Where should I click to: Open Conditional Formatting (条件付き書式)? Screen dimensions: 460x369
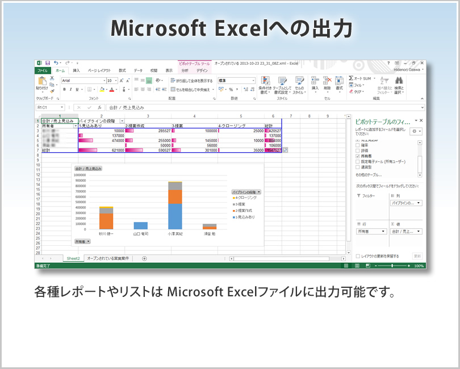[265, 85]
